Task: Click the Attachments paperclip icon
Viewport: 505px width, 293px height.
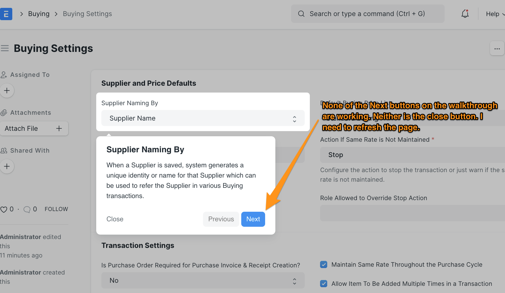Action: click(4, 113)
